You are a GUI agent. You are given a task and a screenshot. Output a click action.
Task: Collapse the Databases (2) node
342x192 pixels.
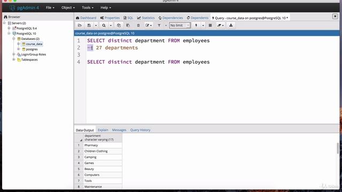point(14,38)
